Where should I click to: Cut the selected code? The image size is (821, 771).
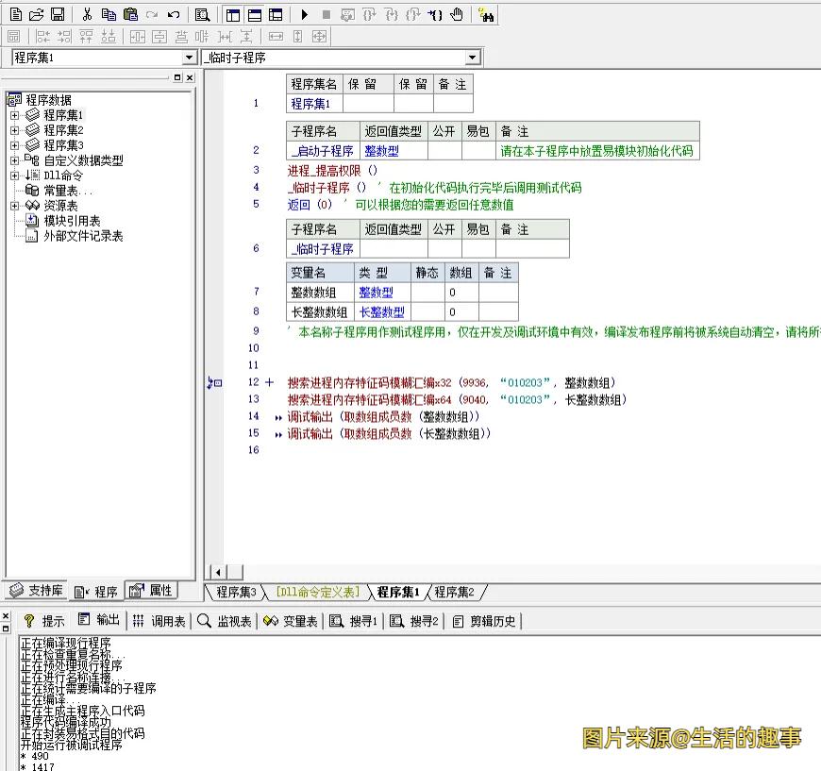(x=85, y=14)
